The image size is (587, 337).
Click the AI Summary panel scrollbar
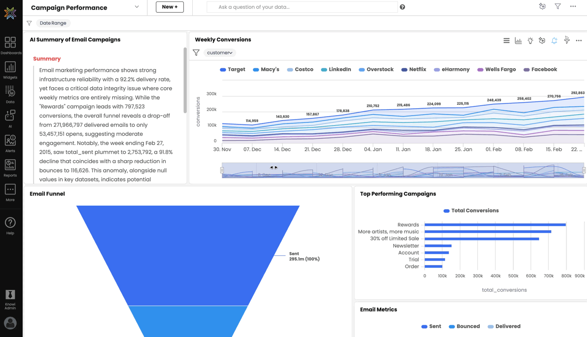(x=185, y=80)
